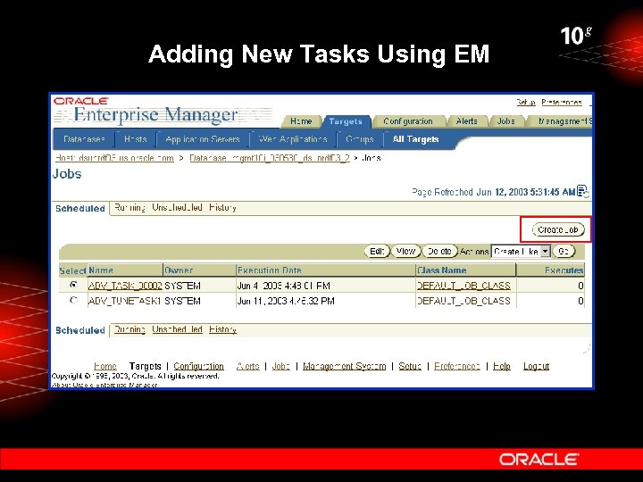This screenshot has width=643, height=482.
Task: Click the Execution Date column header
Action: click(x=270, y=270)
